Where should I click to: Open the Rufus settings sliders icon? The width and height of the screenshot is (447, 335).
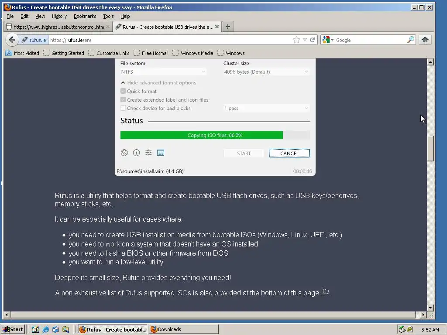[148, 152]
